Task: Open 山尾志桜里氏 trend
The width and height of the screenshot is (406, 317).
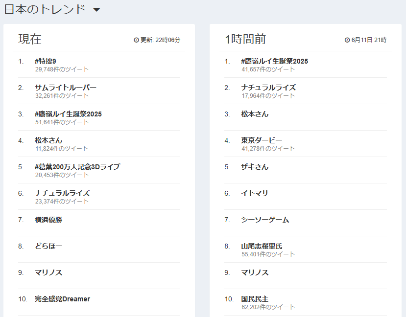Action: point(262,246)
